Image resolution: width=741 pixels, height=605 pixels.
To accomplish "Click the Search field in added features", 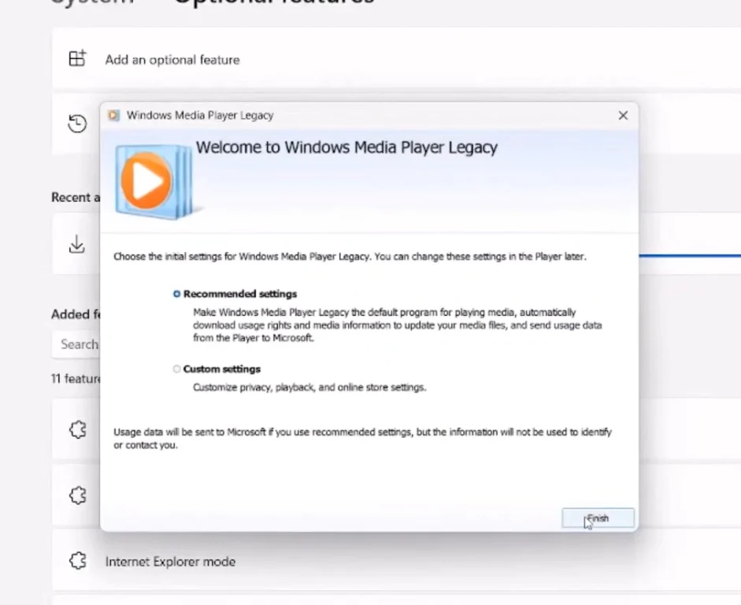I will coord(76,344).
